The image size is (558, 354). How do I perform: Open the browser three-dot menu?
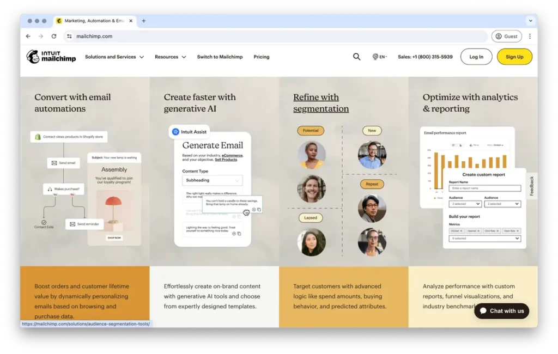pyautogui.click(x=530, y=36)
